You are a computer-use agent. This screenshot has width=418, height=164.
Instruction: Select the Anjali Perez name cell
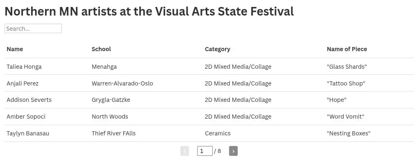pyautogui.click(x=23, y=83)
